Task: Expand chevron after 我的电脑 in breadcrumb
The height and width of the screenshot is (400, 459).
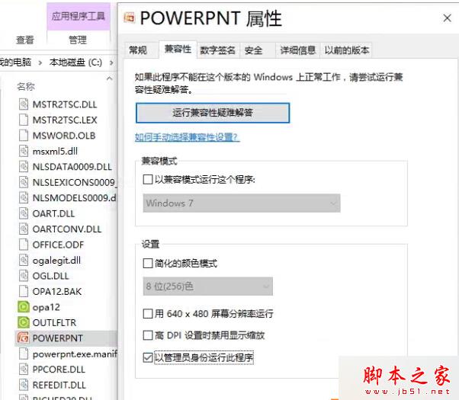Action: (40, 62)
